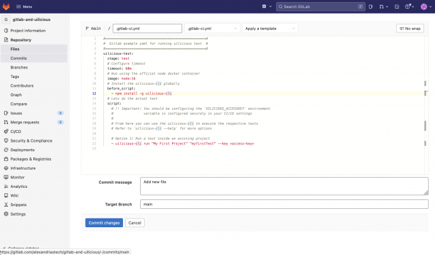Click the create new plus icon

[x=264, y=6]
